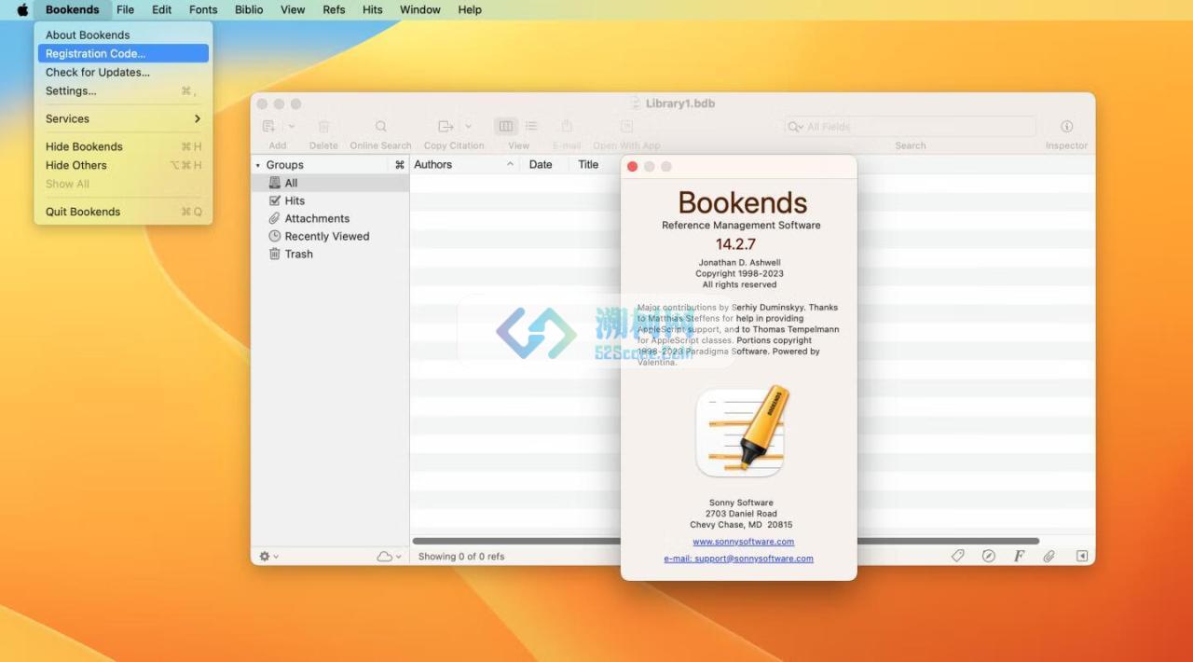
Task: Click the Open With App icon
Action: (626, 126)
